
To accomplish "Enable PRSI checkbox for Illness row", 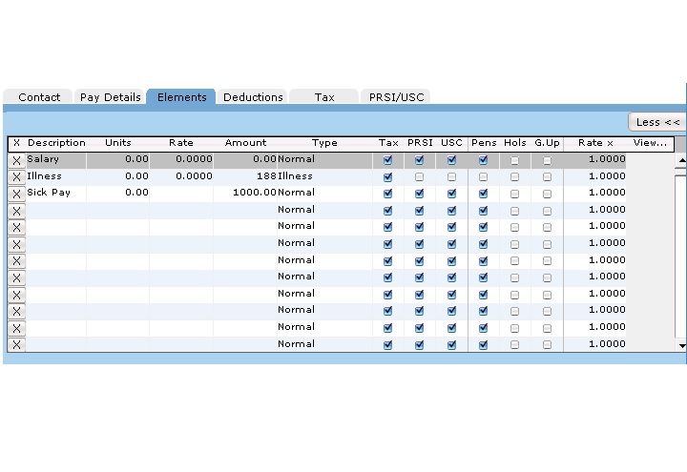I will 420,176.
